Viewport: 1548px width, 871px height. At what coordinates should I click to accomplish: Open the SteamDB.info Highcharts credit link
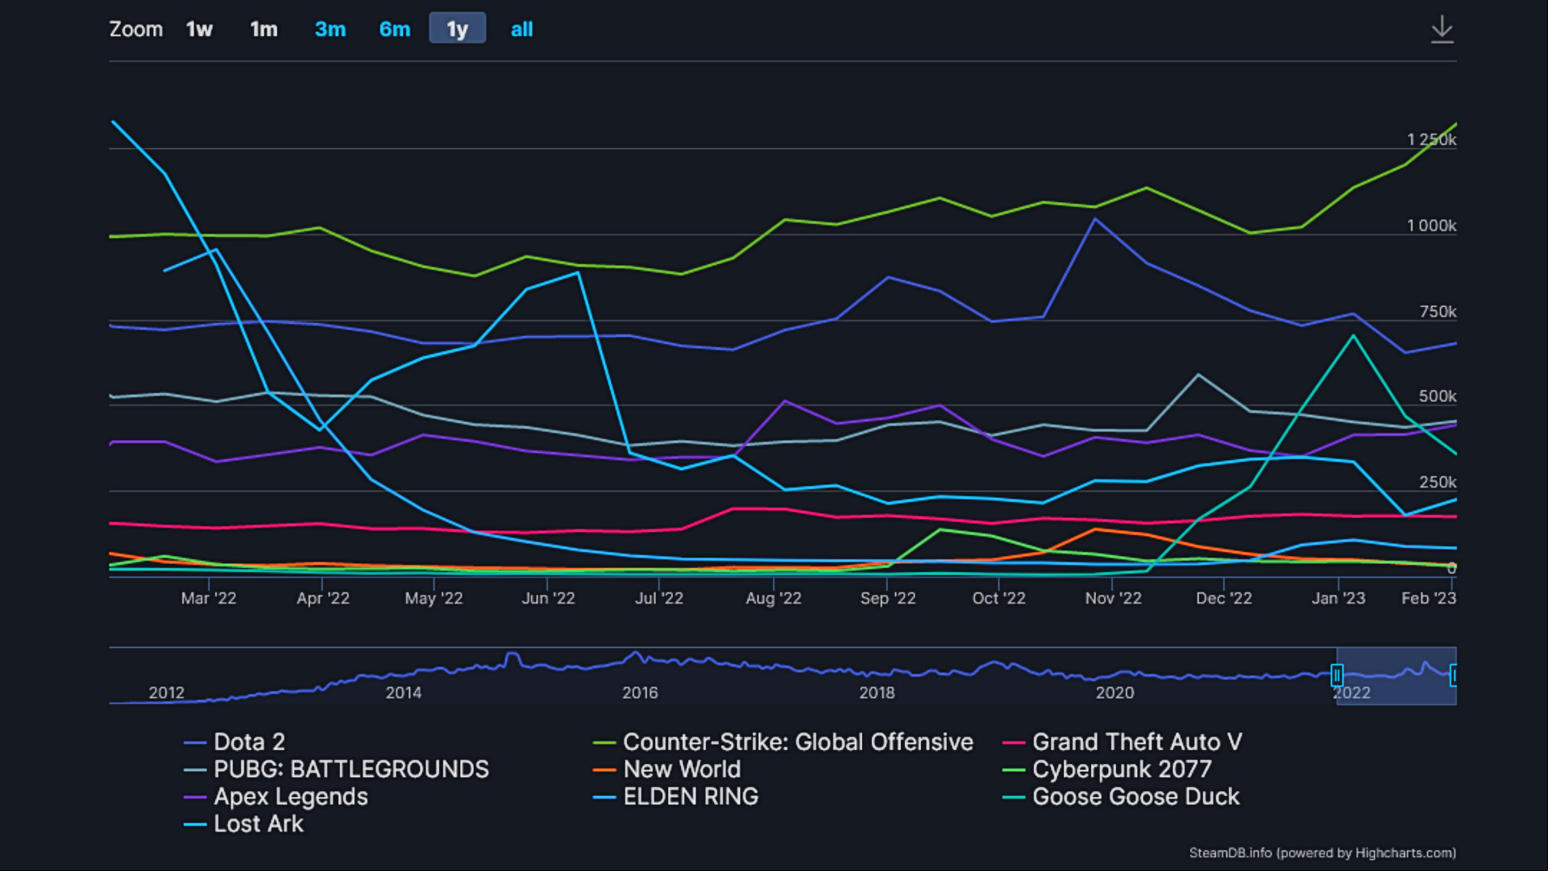1322,852
